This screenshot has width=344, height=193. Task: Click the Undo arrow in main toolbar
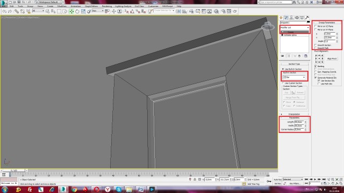[x=4, y=11]
